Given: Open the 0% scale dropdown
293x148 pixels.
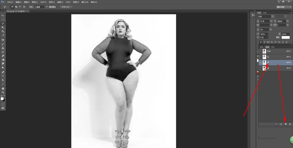Looking at the screenshot, I should [x=270, y=30].
